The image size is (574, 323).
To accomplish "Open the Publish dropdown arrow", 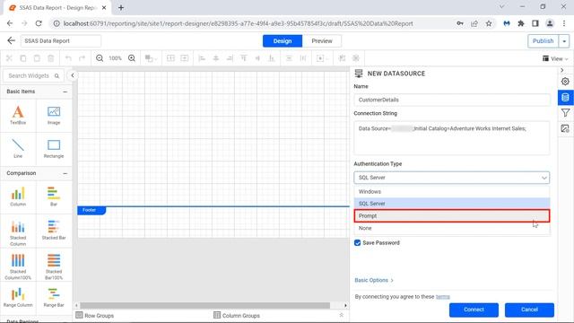I will [x=564, y=41].
